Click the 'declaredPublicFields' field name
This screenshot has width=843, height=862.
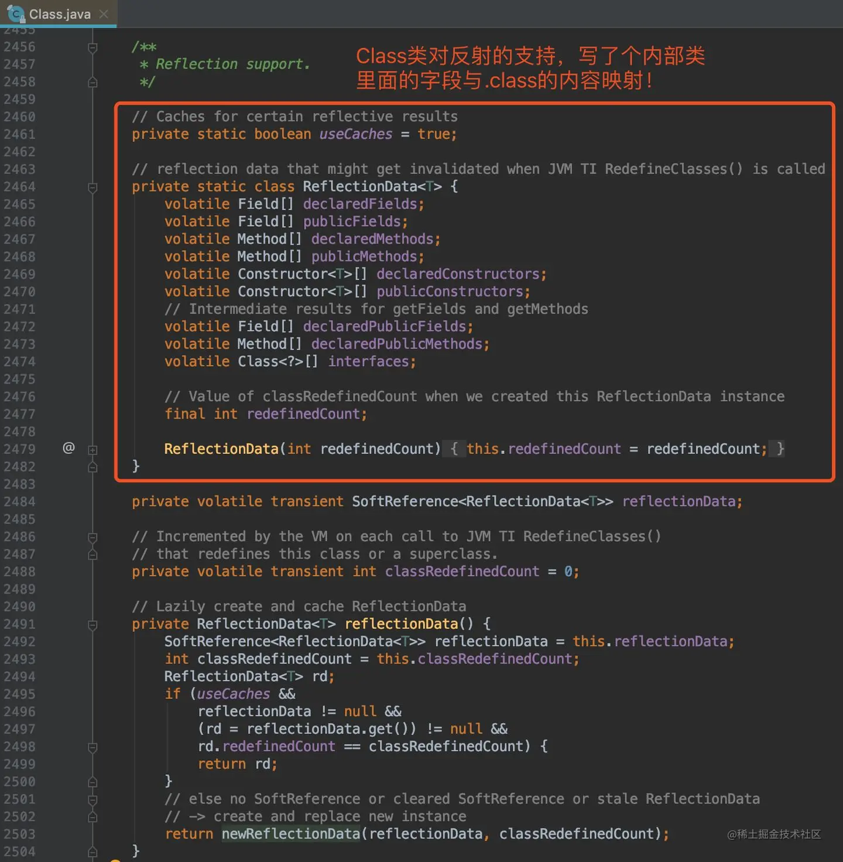385,326
